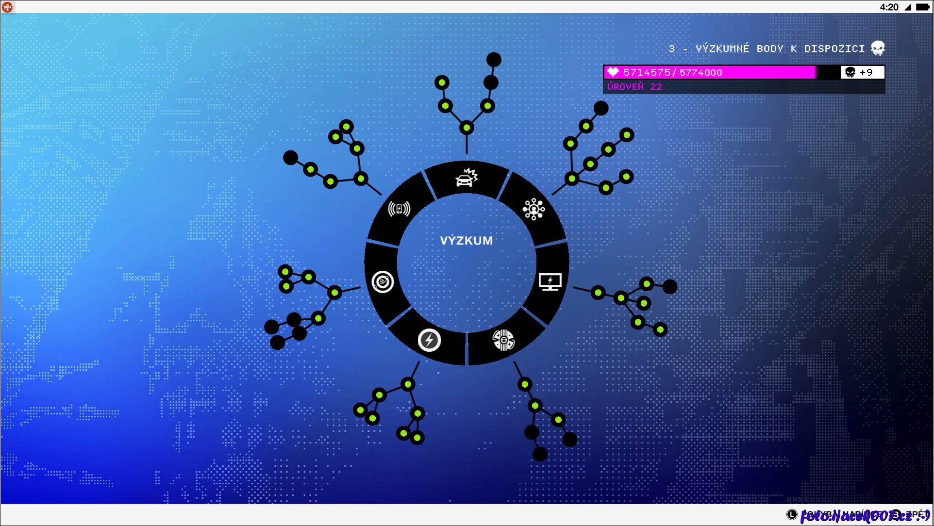934x526 pixels.
Task: Click the locked black node ending monitor tree
Action: coord(670,287)
